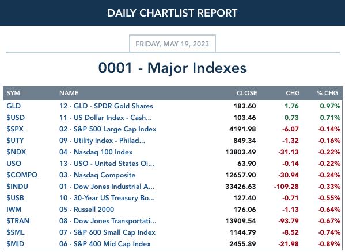Image resolution: width=345 pixels, height=252 pixels.
Task: Open Nasdaq Composite chart link
Action: pos(97,175)
